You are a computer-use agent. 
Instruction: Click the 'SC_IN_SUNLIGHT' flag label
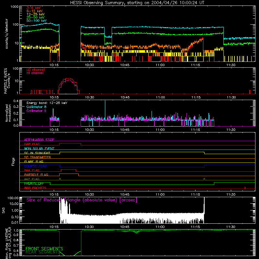coord(37,153)
